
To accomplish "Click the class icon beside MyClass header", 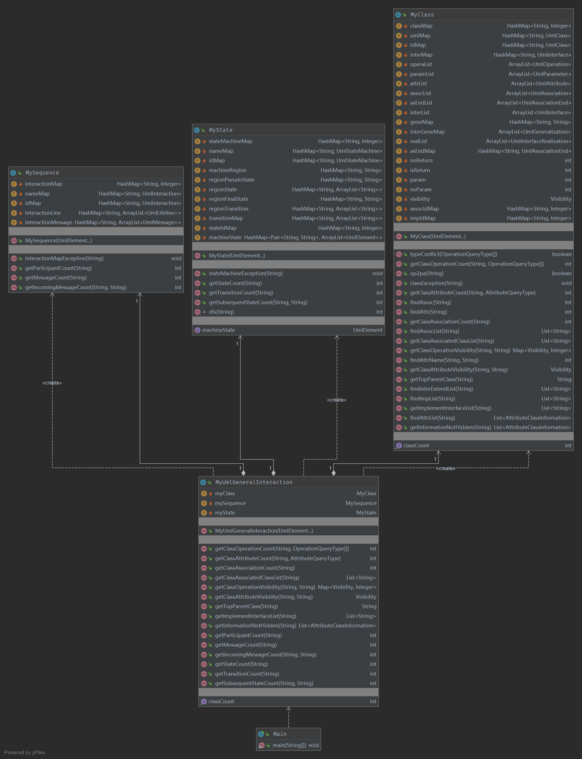I will 398,14.
